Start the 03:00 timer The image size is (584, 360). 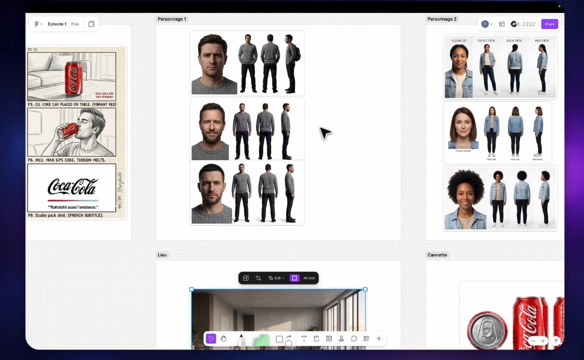(x=524, y=24)
